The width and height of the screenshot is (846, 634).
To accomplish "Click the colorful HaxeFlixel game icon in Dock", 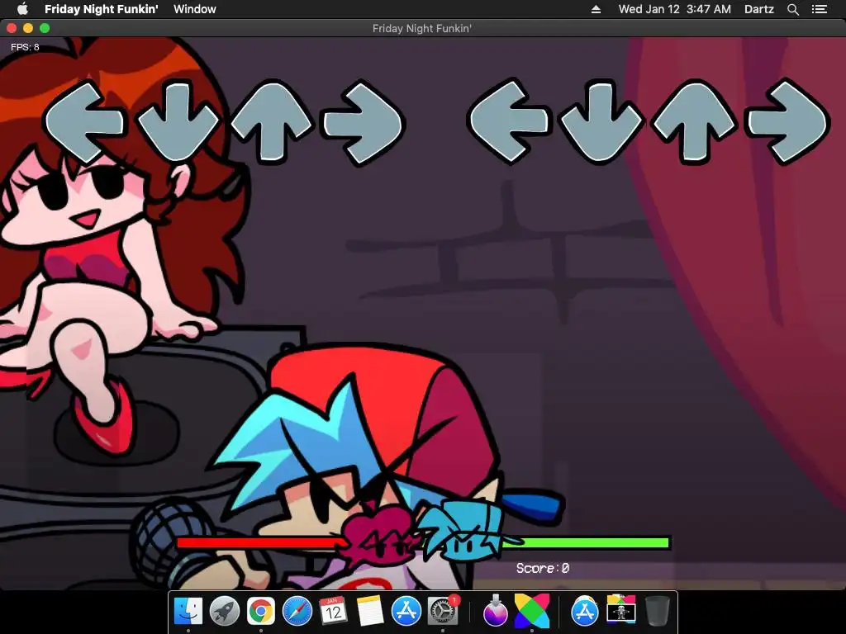I will click(x=532, y=612).
